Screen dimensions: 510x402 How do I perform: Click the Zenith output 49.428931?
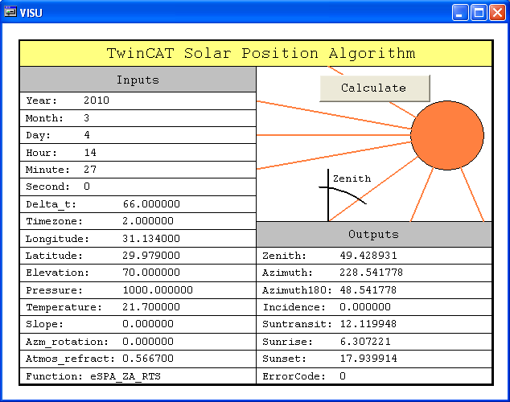pyautogui.click(x=368, y=256)
